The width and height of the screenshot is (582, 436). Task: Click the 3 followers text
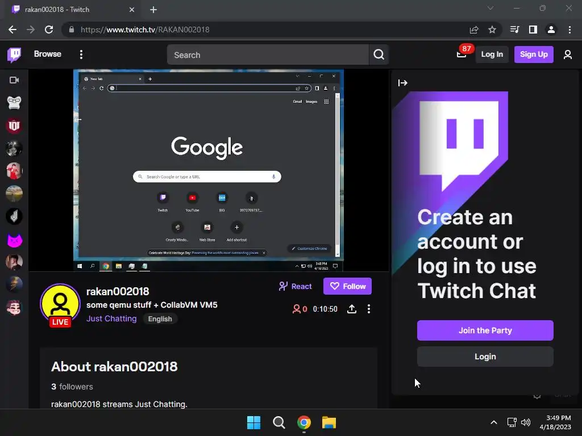pyautogui.click(x=72, y=387)
